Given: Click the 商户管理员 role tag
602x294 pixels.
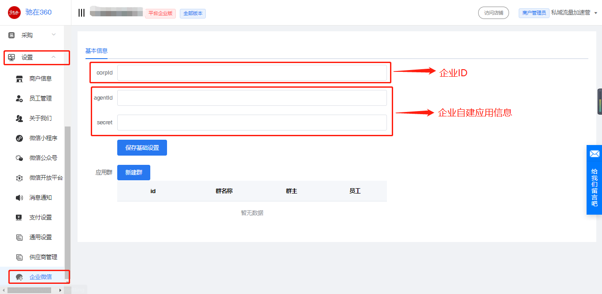Looking at the screenshot, I should [x=534, y=13].
